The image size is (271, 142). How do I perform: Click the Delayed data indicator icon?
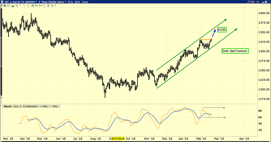coord(37,106)
